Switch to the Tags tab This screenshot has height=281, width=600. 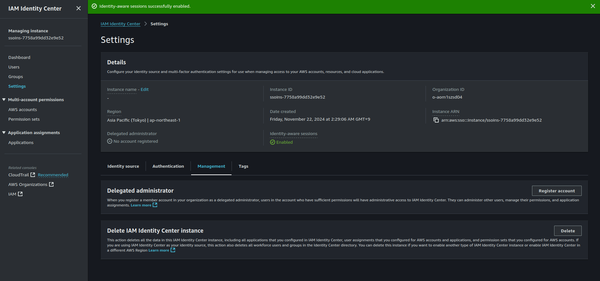pos(243,166)
